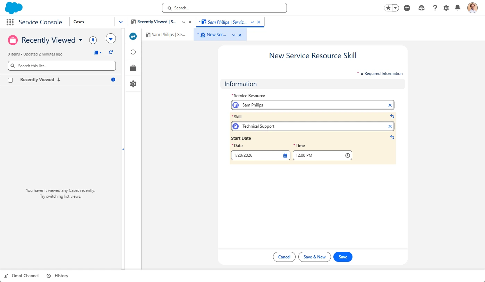This screenshot has height=282, width=485.
Task: Clear the Sam Philips Service Resource selection
Action: (x=390, y=105)
